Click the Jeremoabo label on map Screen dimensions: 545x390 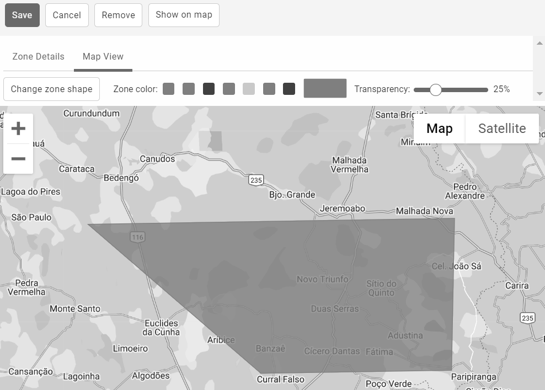[343, 209]
